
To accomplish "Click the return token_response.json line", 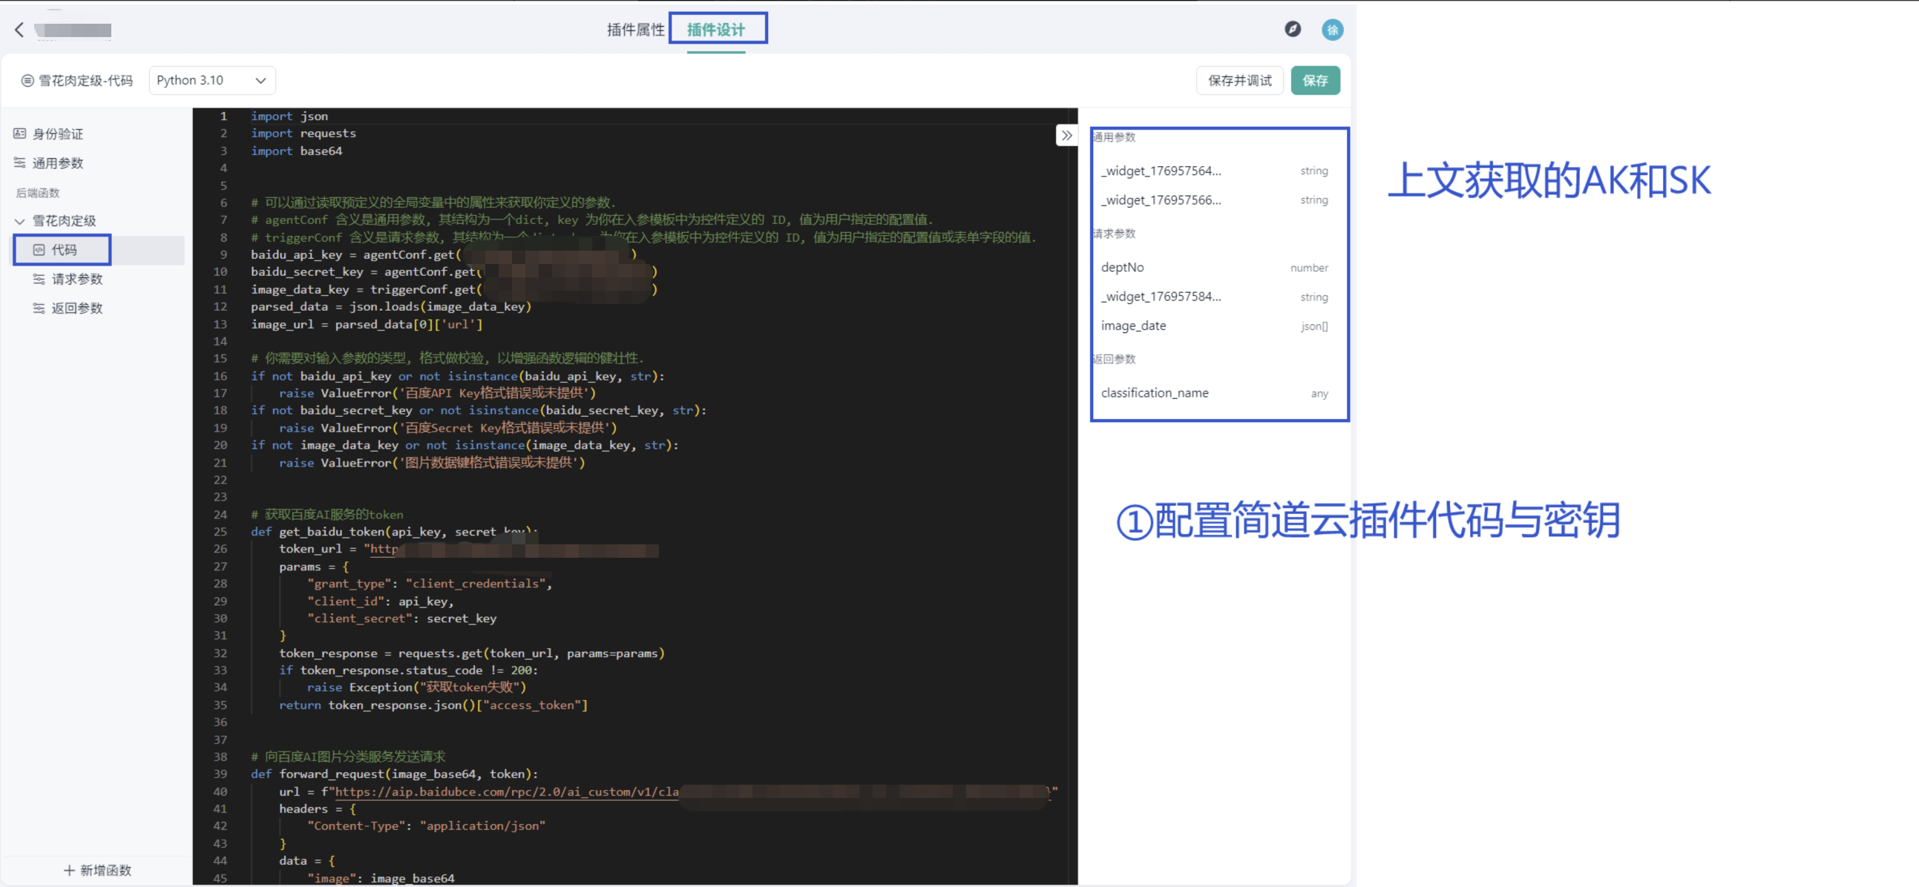I will point(433,705).
